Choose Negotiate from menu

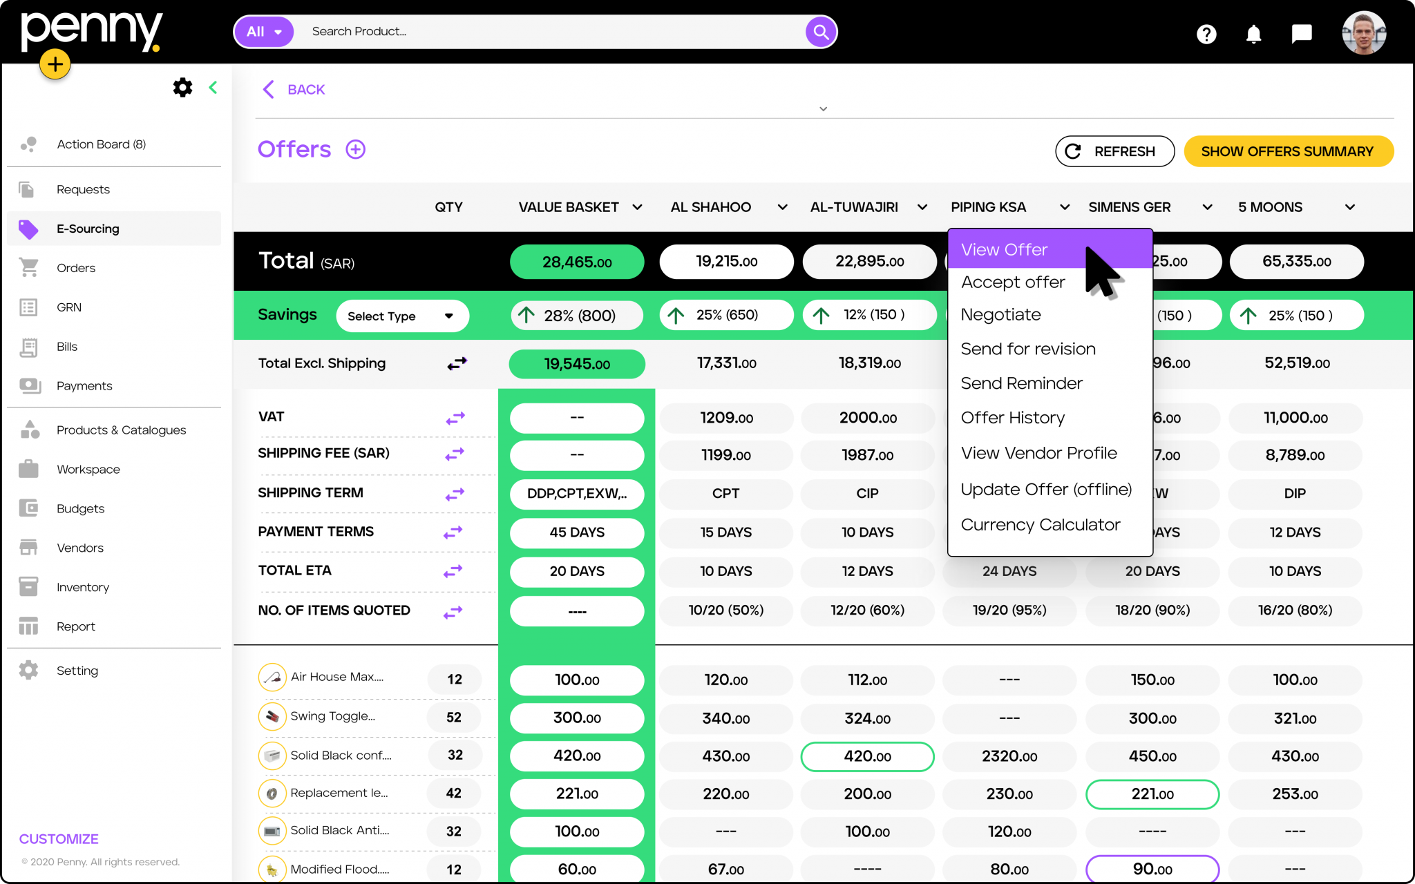(1000, 314)
